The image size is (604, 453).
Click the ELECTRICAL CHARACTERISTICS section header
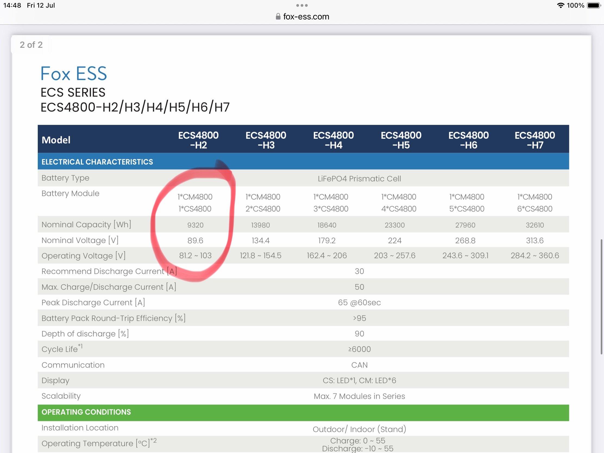[97, 162]
